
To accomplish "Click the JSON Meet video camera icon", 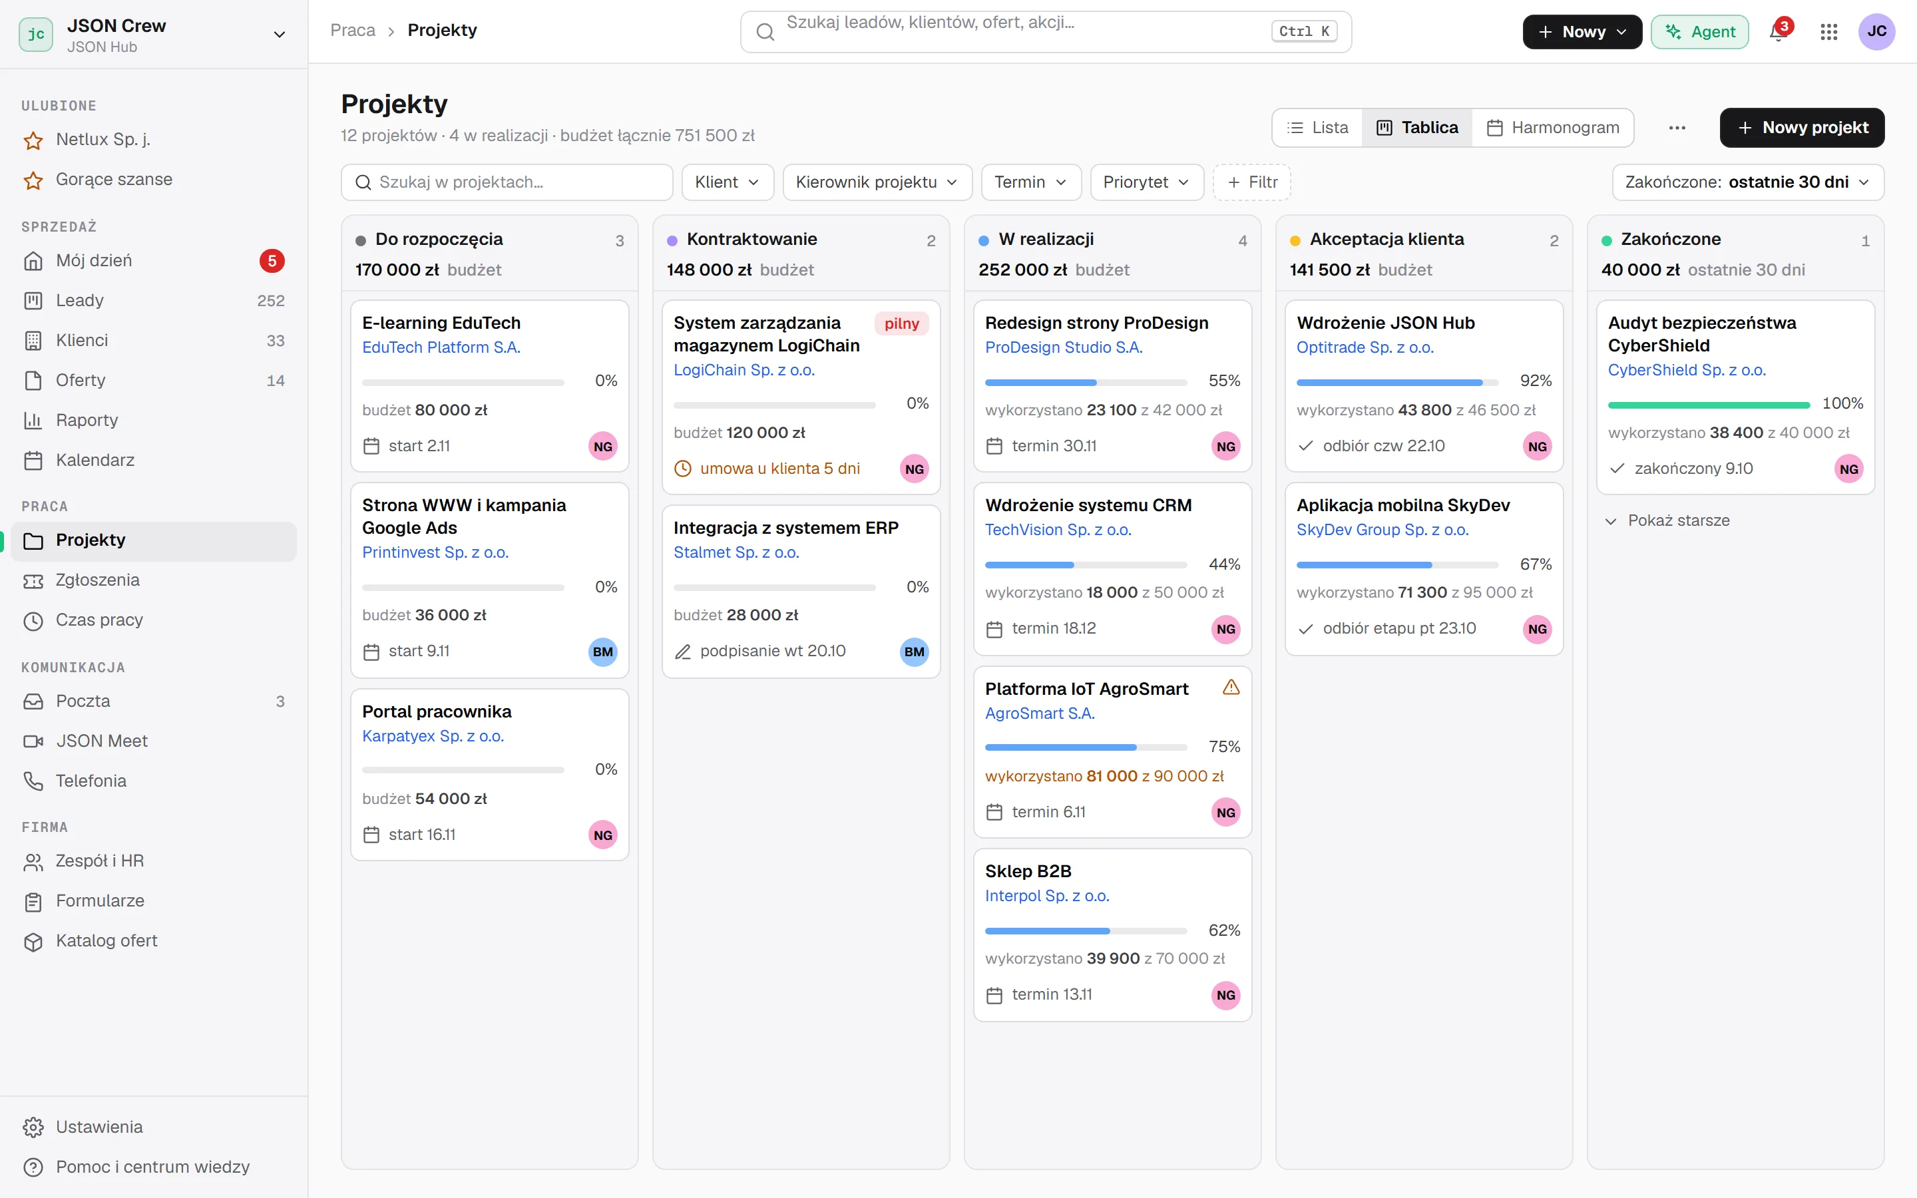I will coord(33,741).
